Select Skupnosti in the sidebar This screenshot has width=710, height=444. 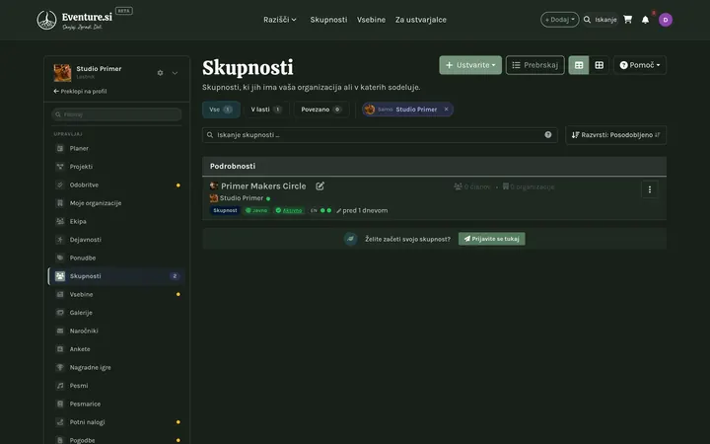(x=116, y=276)
